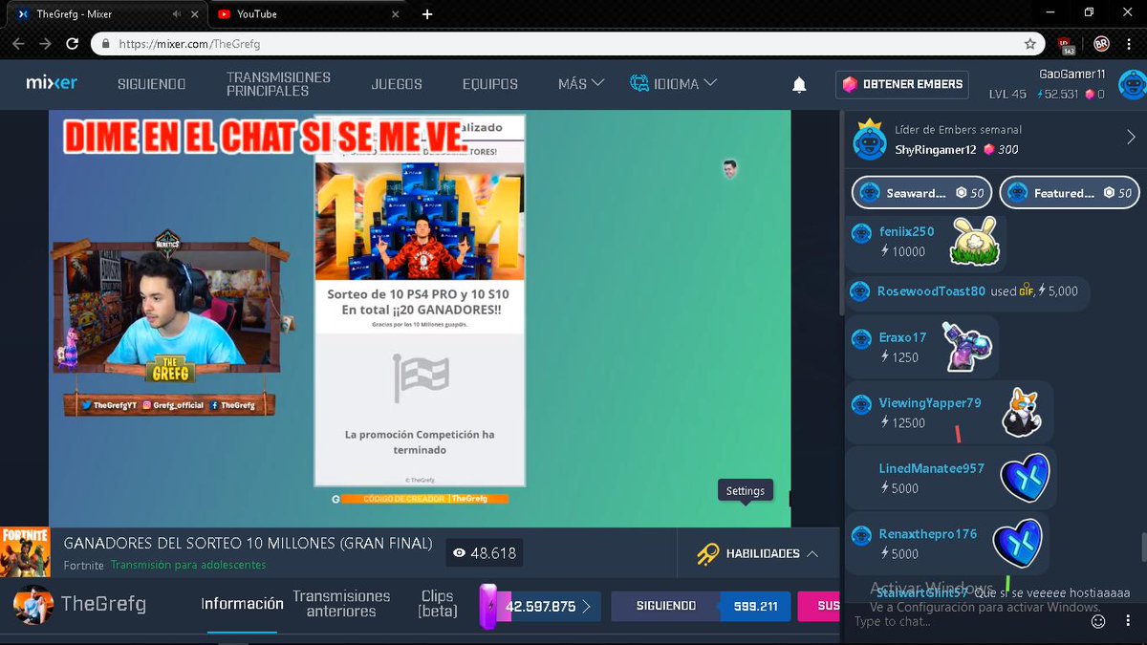
Task: Open Renaxthepro176 user profile
Action: (927, 534)
